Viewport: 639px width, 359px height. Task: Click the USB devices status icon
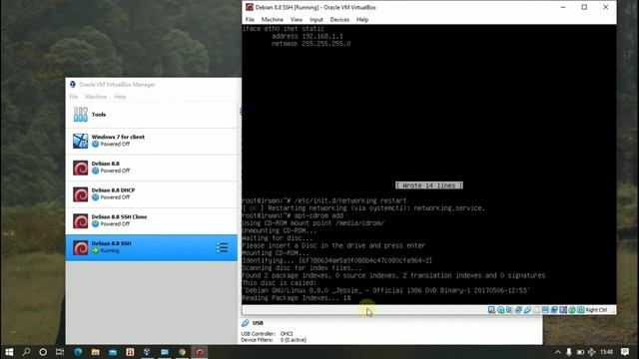(527, 310)
